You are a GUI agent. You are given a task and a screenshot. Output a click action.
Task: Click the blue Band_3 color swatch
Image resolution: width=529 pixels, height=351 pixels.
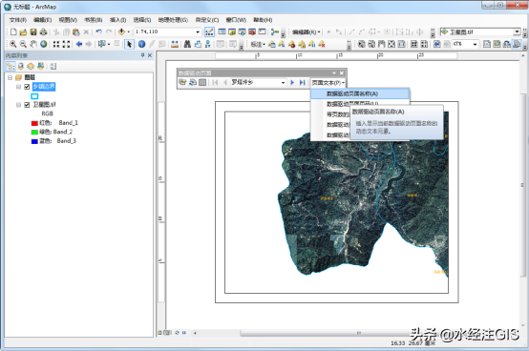coord(34,141)
